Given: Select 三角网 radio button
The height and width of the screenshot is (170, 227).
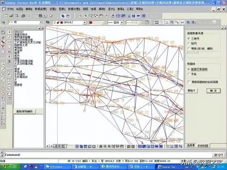Looking at the screenshot, I should tap(188, 39).
